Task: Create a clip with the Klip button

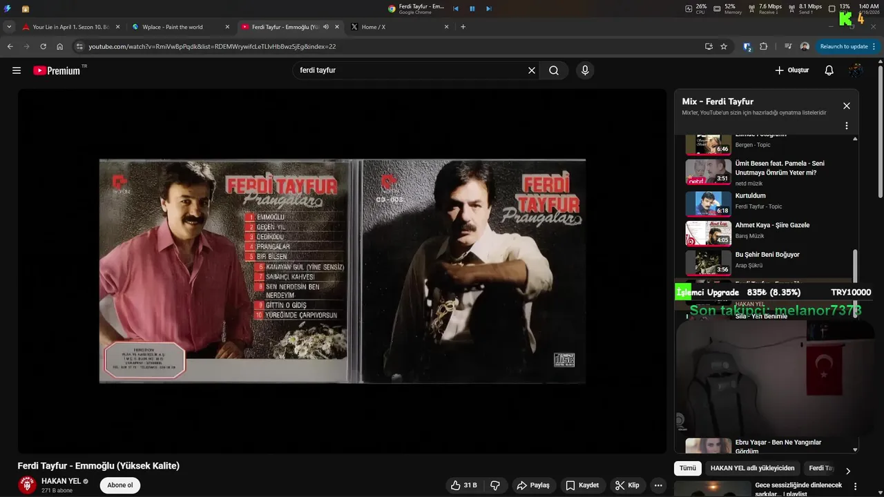Action: point(627,485)
